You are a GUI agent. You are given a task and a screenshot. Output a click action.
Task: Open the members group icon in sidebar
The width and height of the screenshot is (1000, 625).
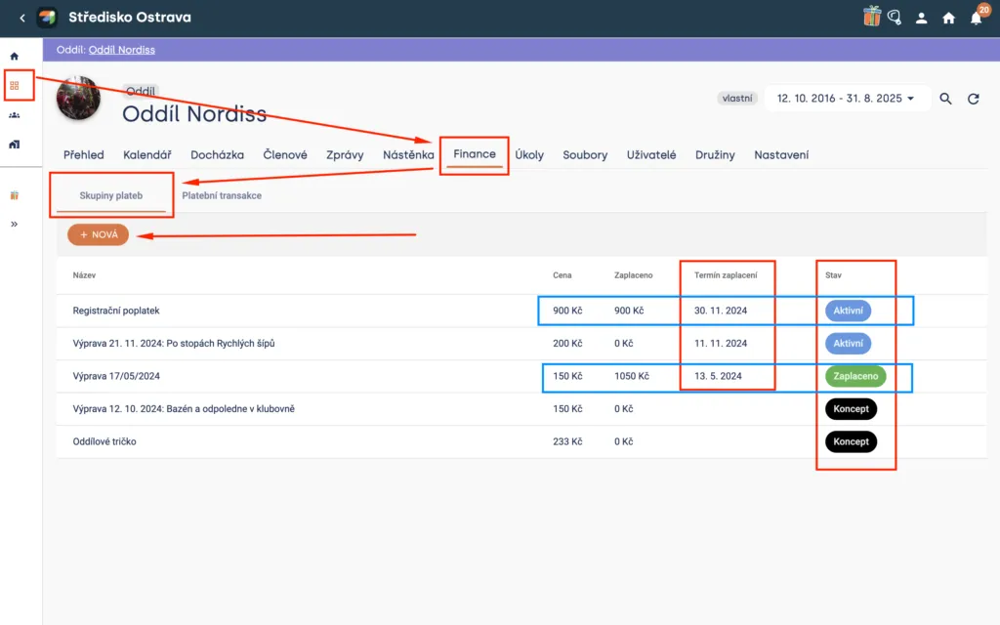(14, 115)
